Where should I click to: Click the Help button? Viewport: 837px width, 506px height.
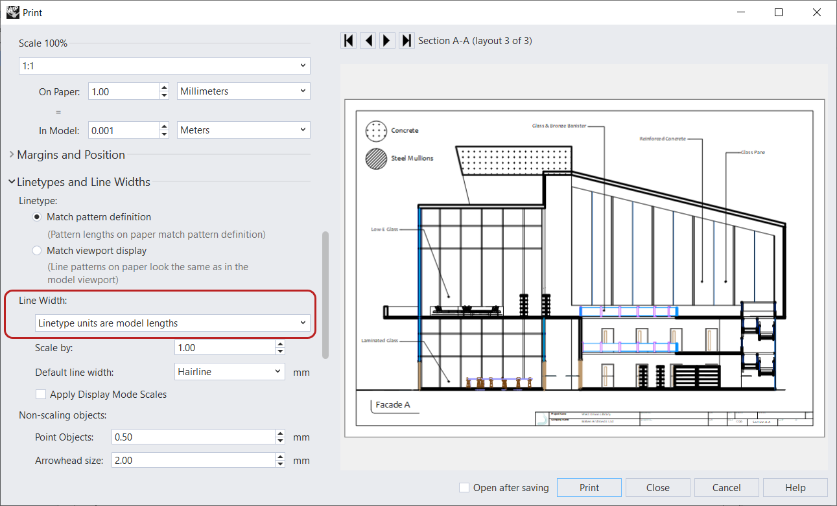click(795, 488)
